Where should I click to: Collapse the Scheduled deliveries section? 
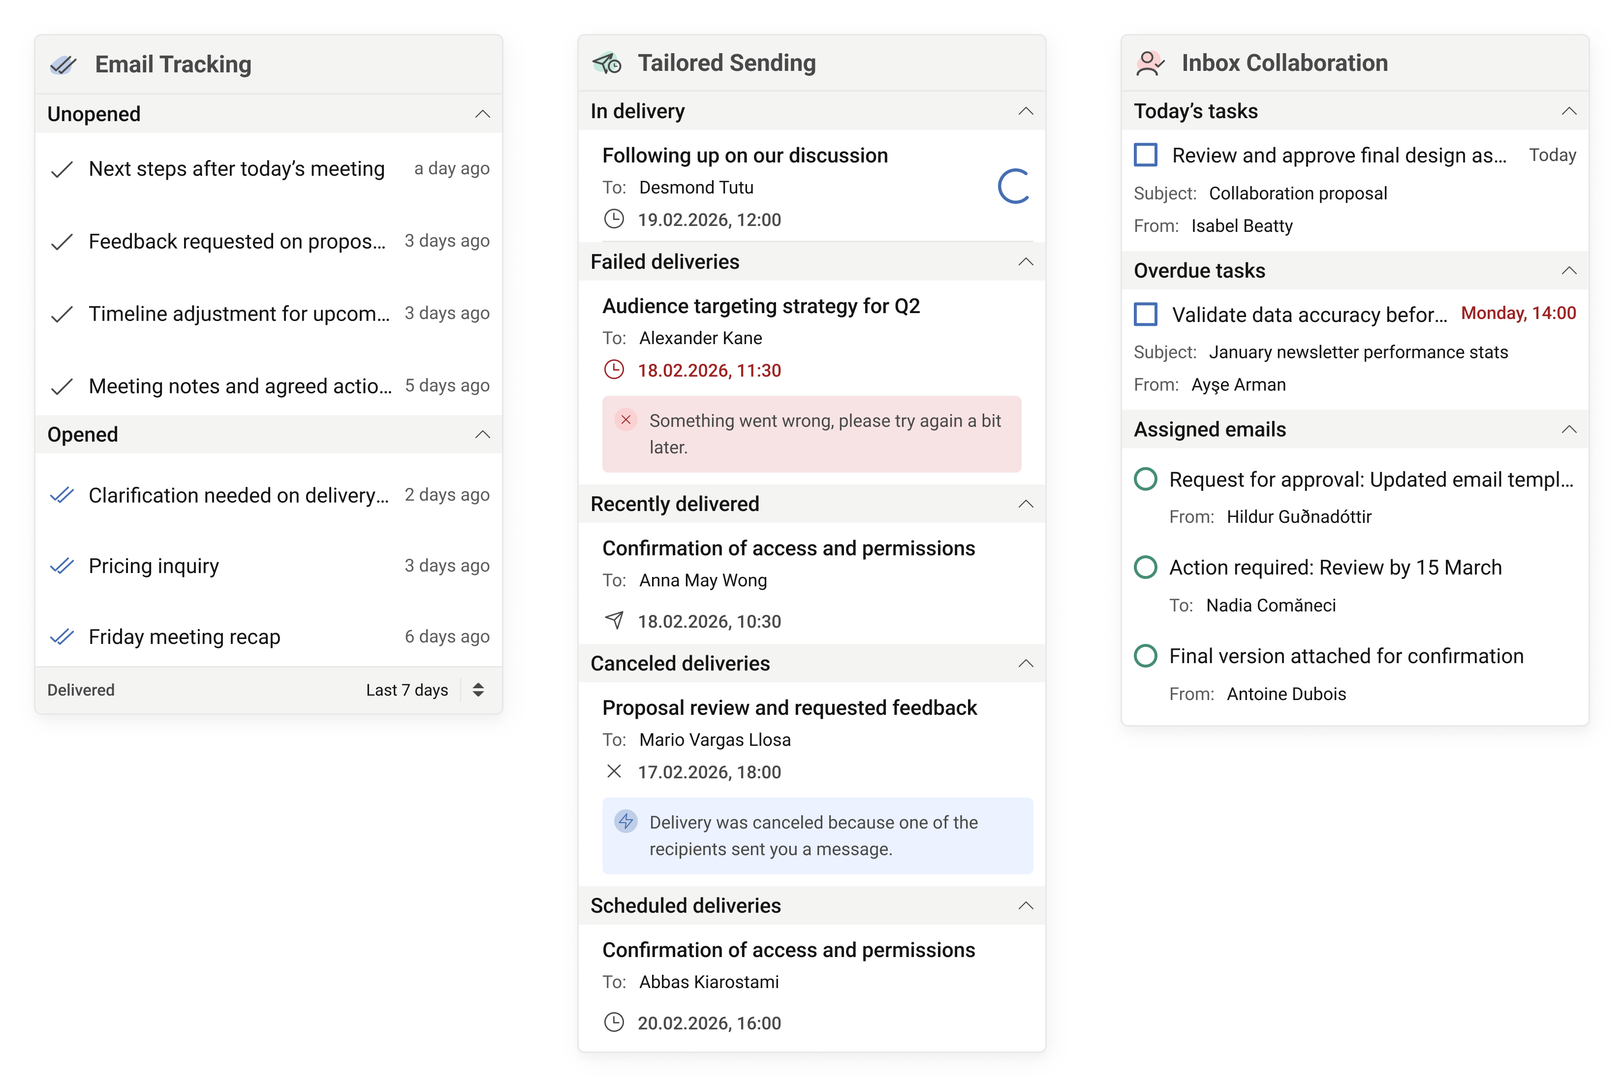coord(1026,905)
